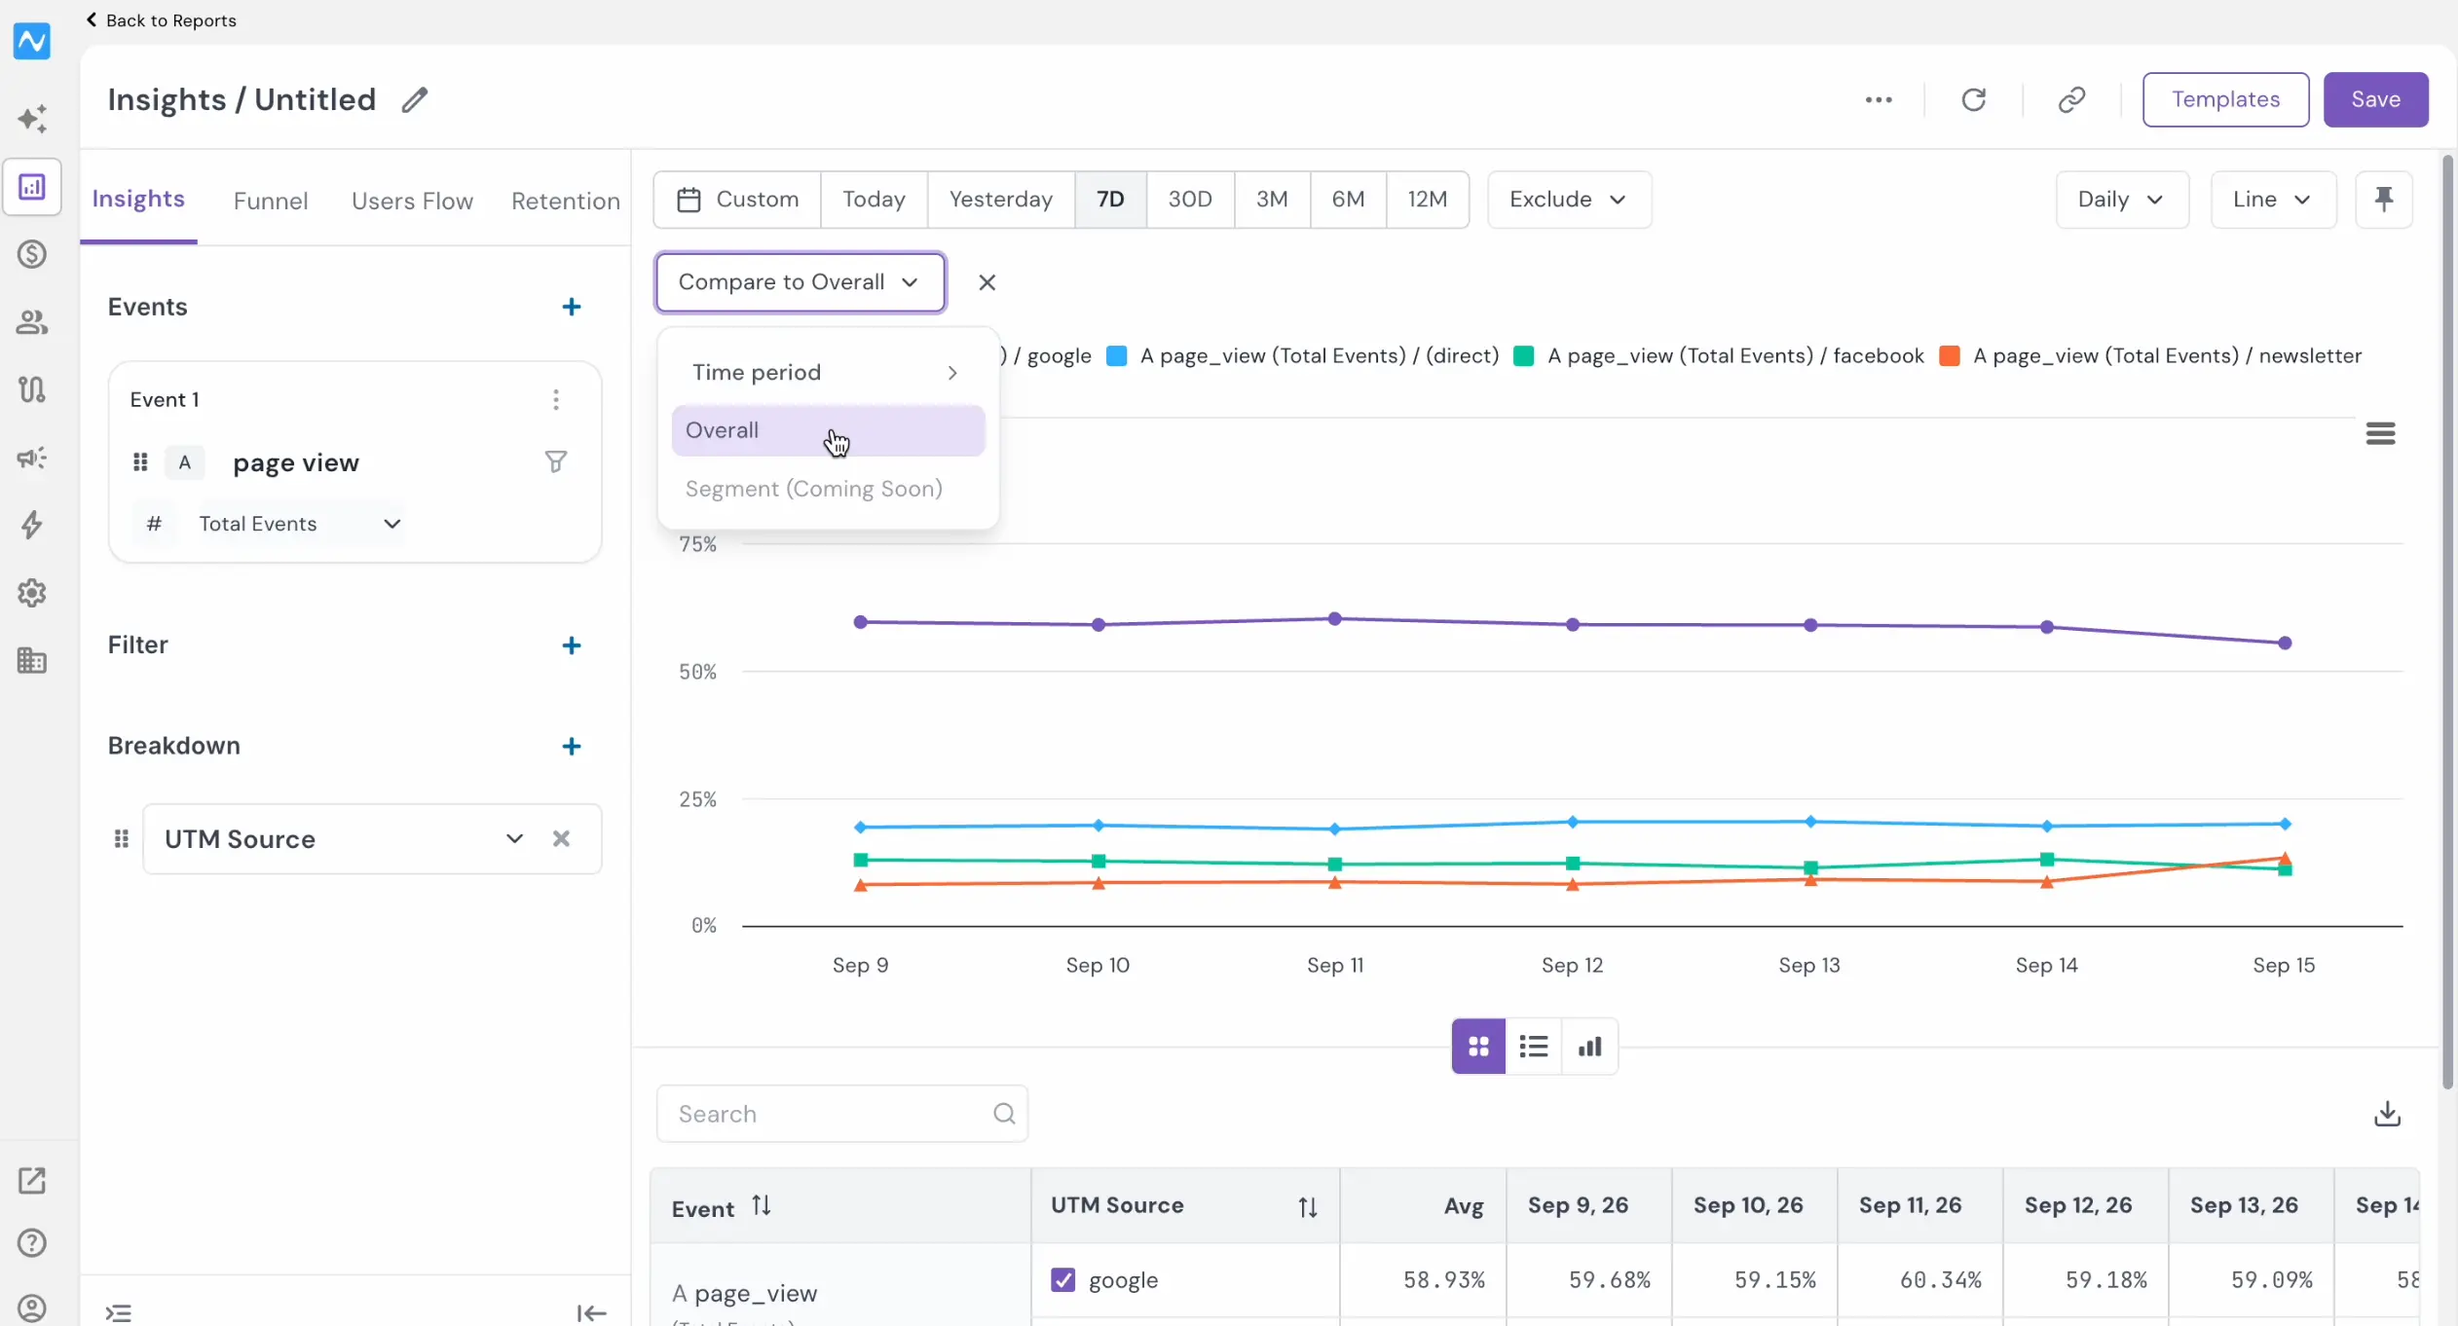The image size is (2458, 1326).
Task: Open the sidebar revenue dollar icon
Action: [32, 254]
